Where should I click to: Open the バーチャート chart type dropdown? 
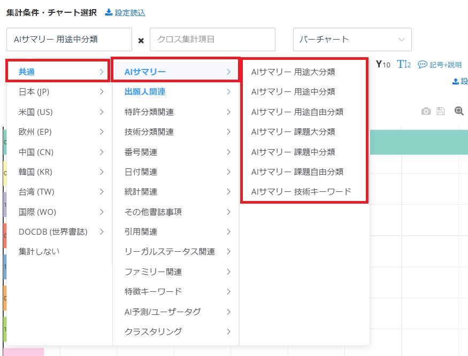pyautogui.click(x=352, y=40)
